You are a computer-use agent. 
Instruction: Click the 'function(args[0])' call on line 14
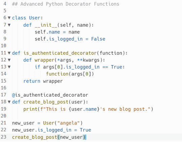[70, 74]
